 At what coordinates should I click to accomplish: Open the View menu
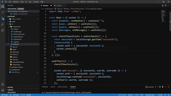click(22, 2)
